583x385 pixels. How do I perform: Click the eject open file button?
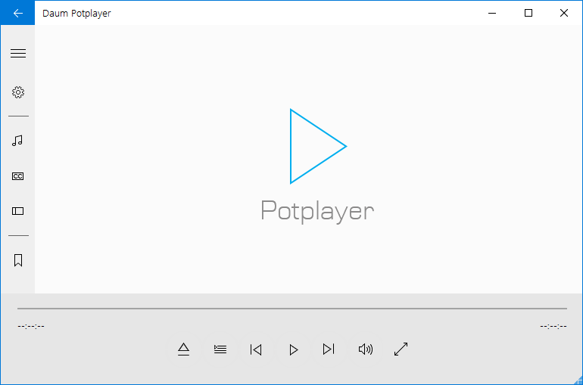pyautogui.click(x=183, y=349)
